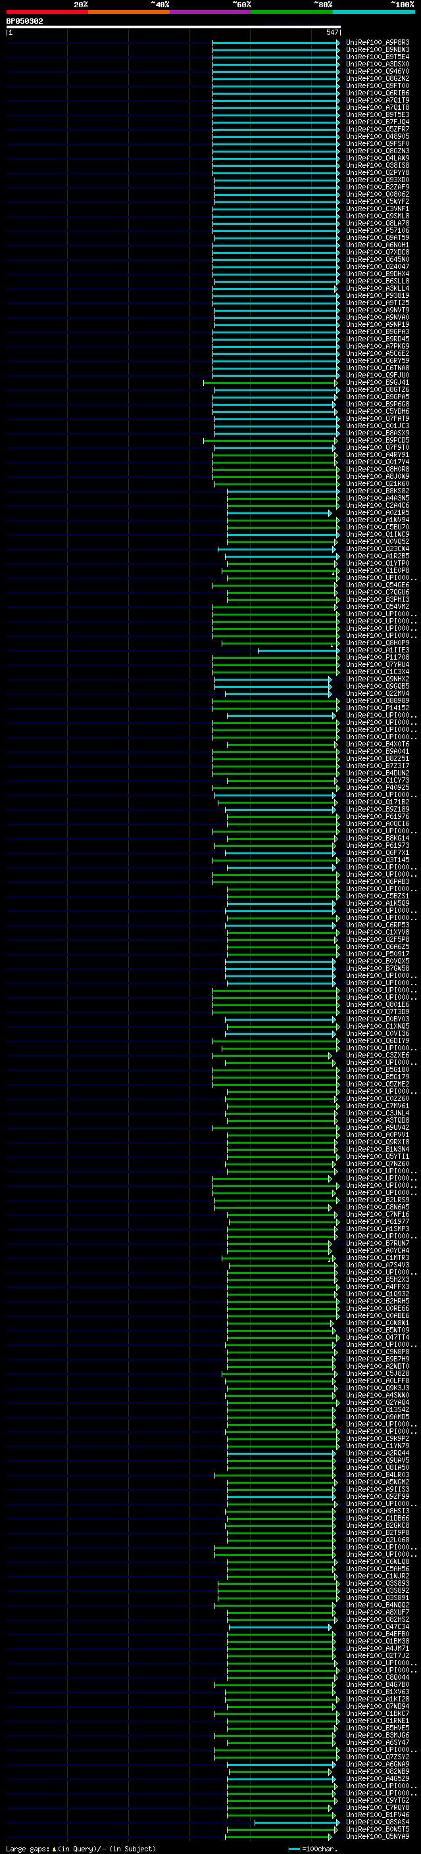Screen dimensions: 421x1854
Task: Click the UniRef100_Q7FAT9 label
Action: (377, 418)
